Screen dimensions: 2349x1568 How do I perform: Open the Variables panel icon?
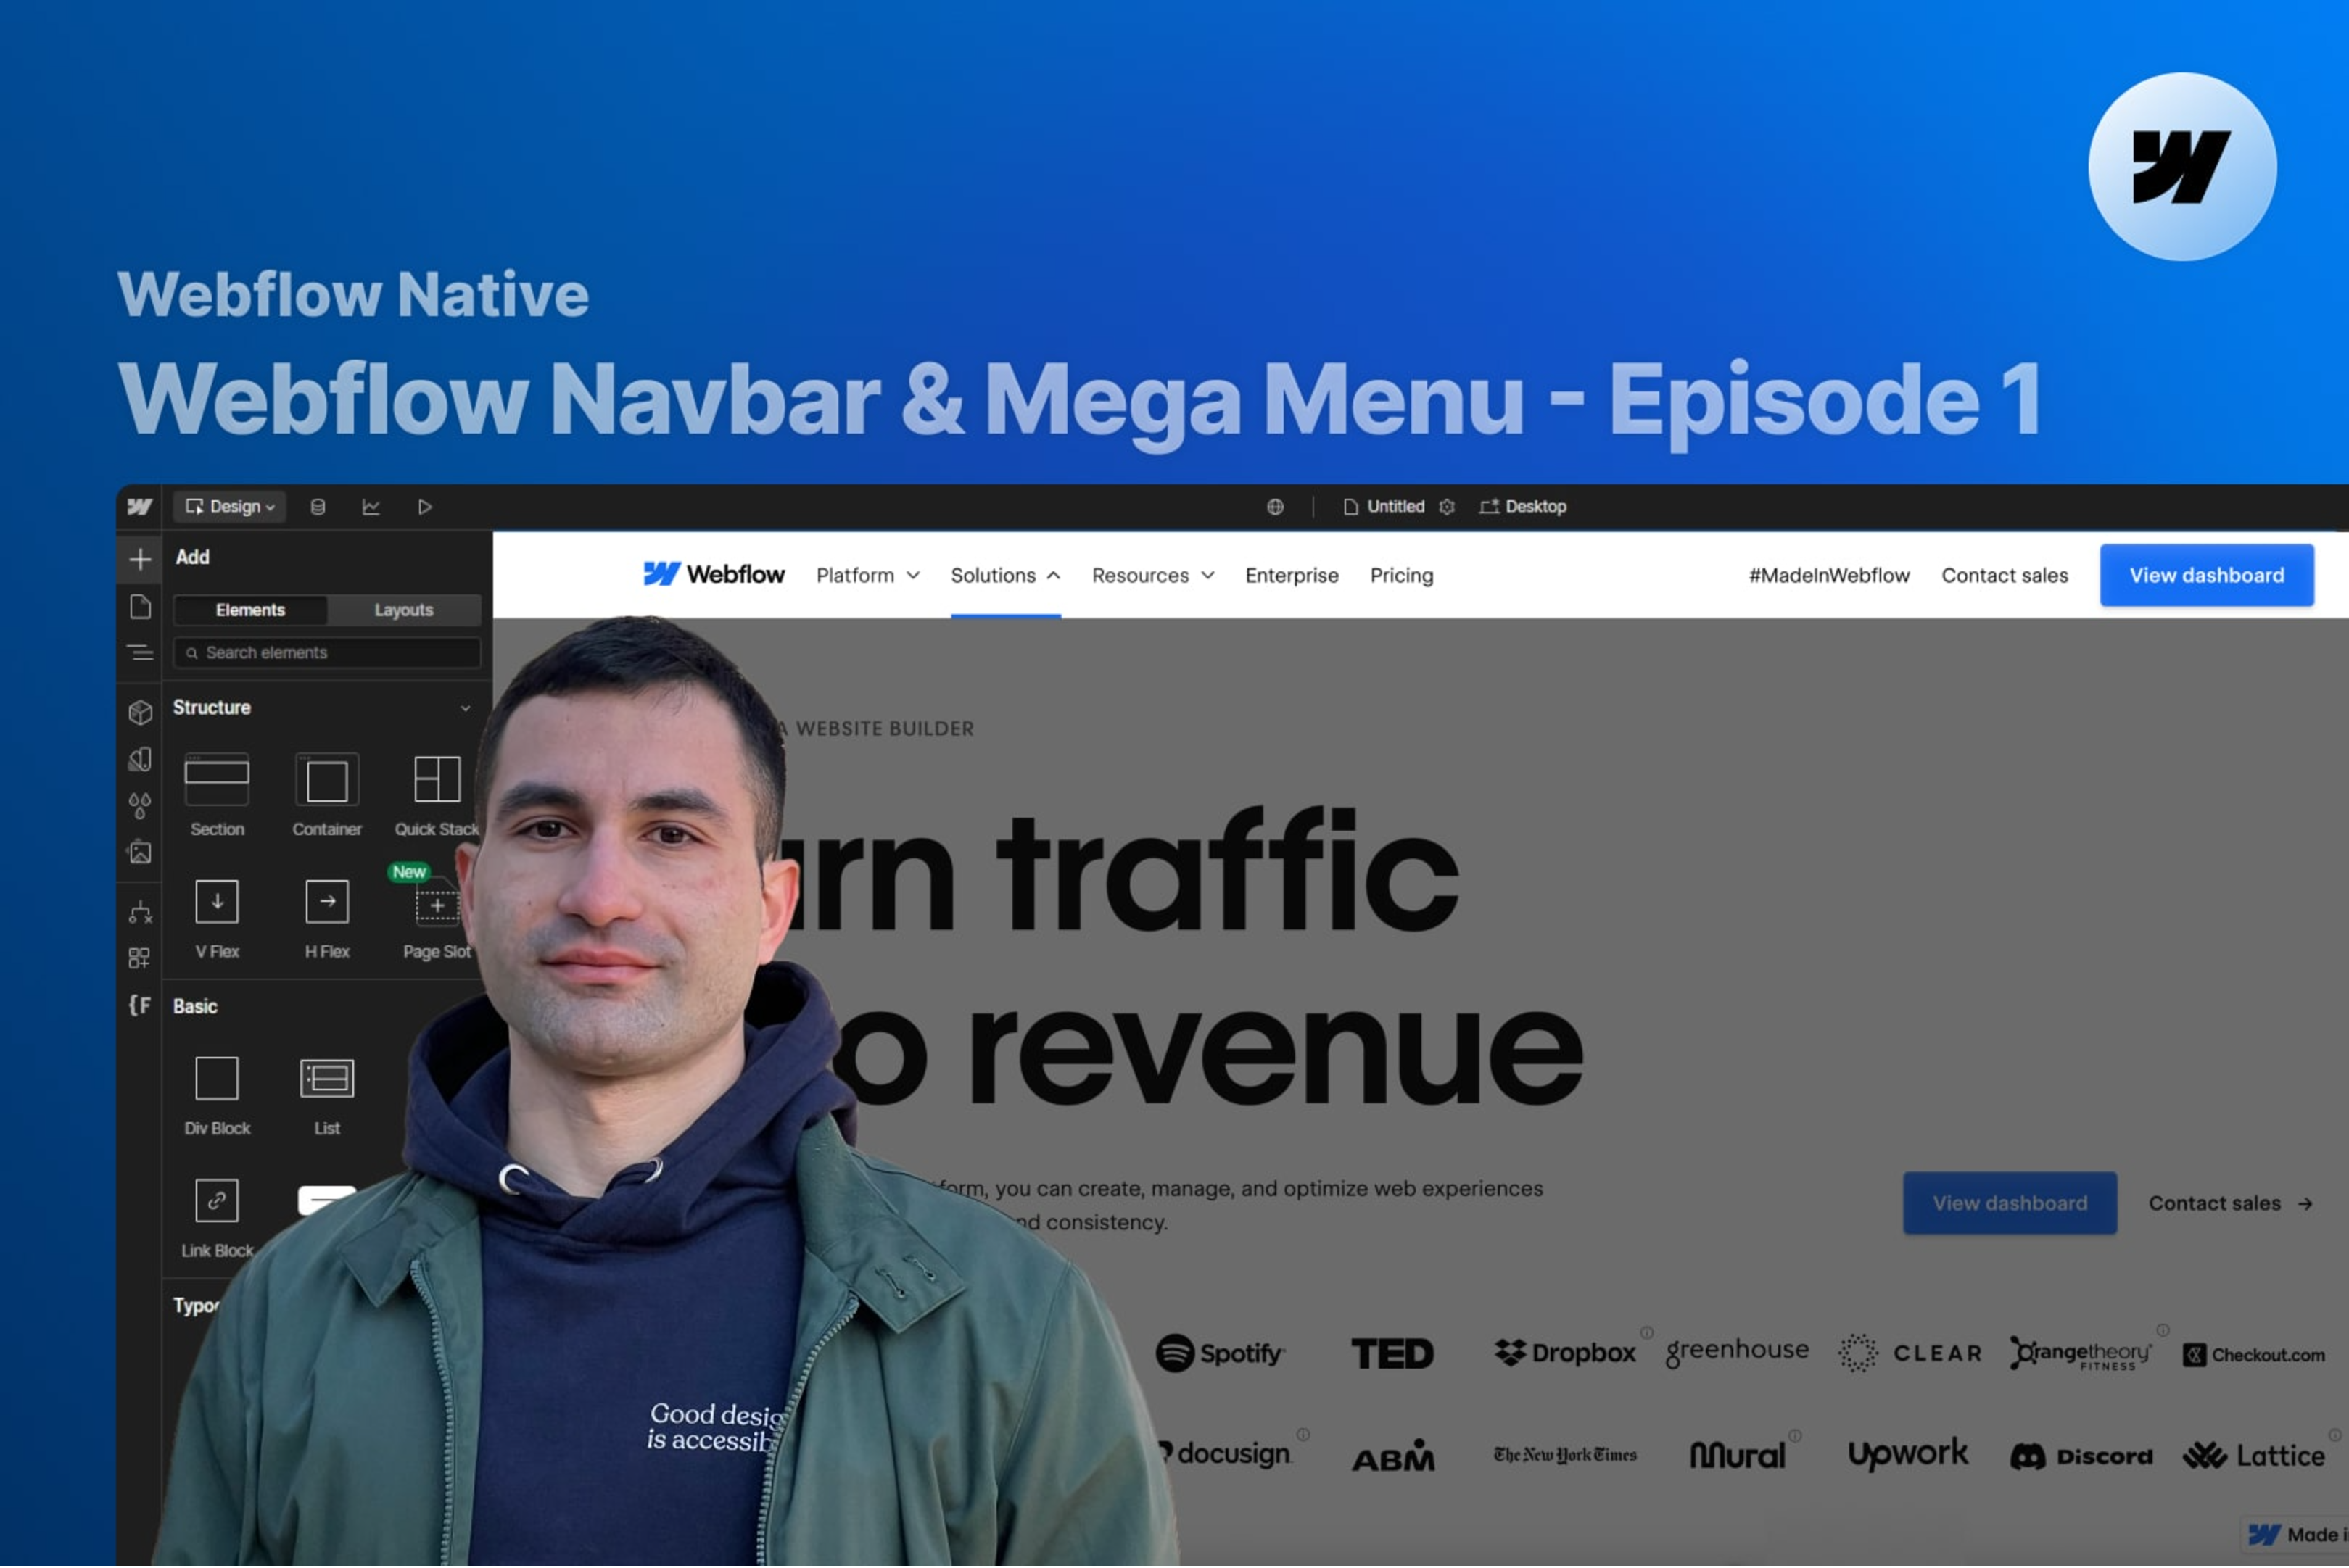point(140,759)
